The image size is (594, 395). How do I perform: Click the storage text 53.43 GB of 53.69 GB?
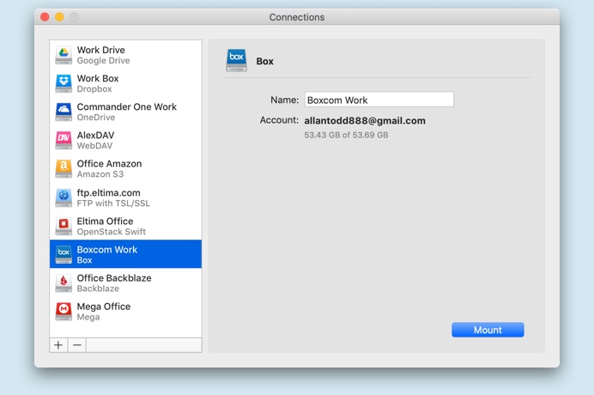click(x=346, y=135)
